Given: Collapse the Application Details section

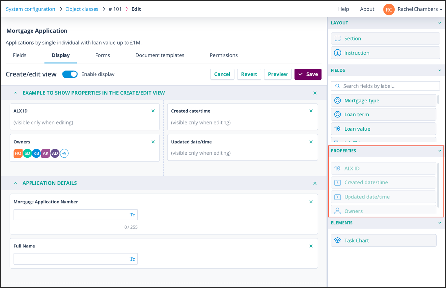Looking at the screenshot, I should (16, 183).
